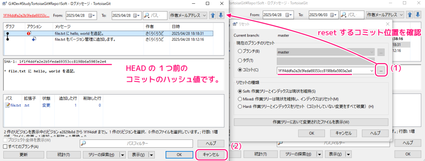This screenshot has height=161, width=425.
Task: Select commit row 'file.txt をバージョン管理に追加します。'
Action: tap(108, 39)
